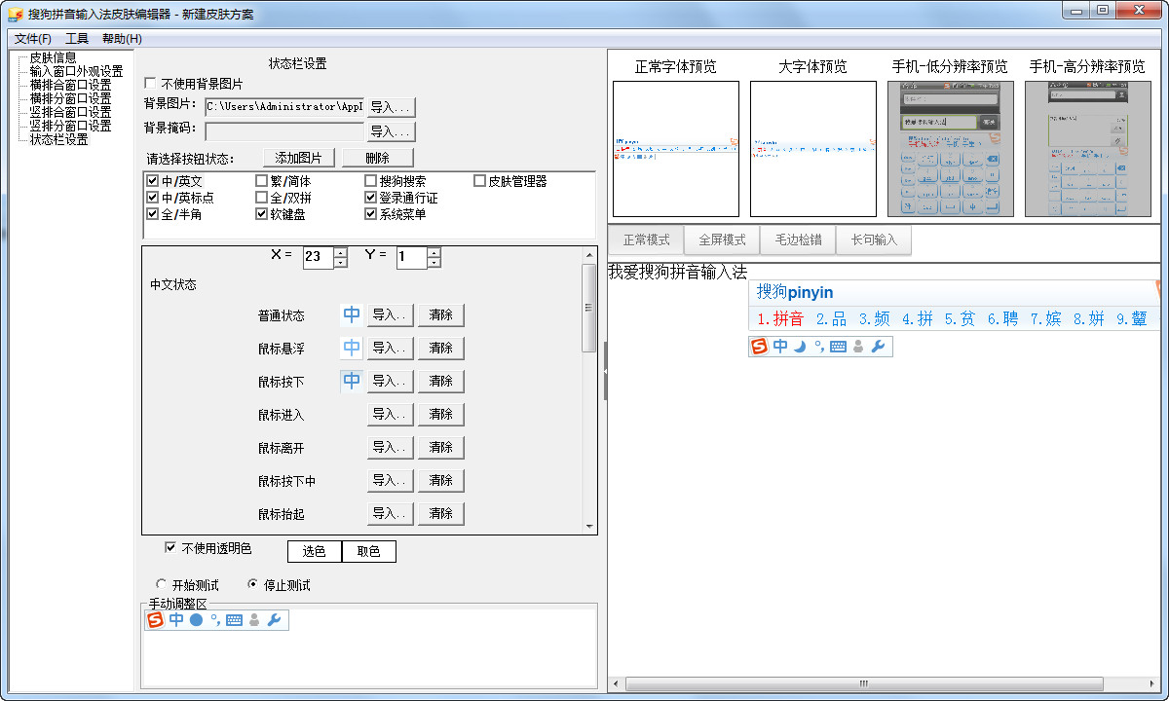Click the 中 icon in 手动调整区
Viewport: 1169px width, 701px height.
pos(176,619)
